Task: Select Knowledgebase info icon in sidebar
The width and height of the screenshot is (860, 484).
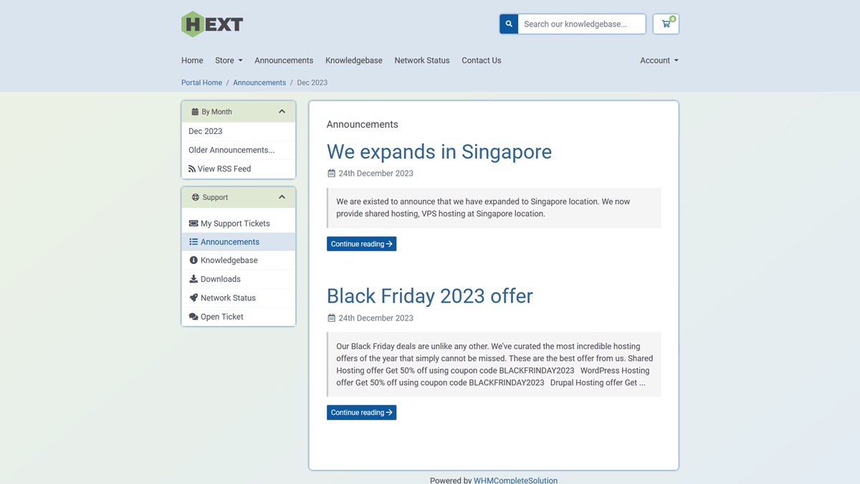Action: (193, 260)
